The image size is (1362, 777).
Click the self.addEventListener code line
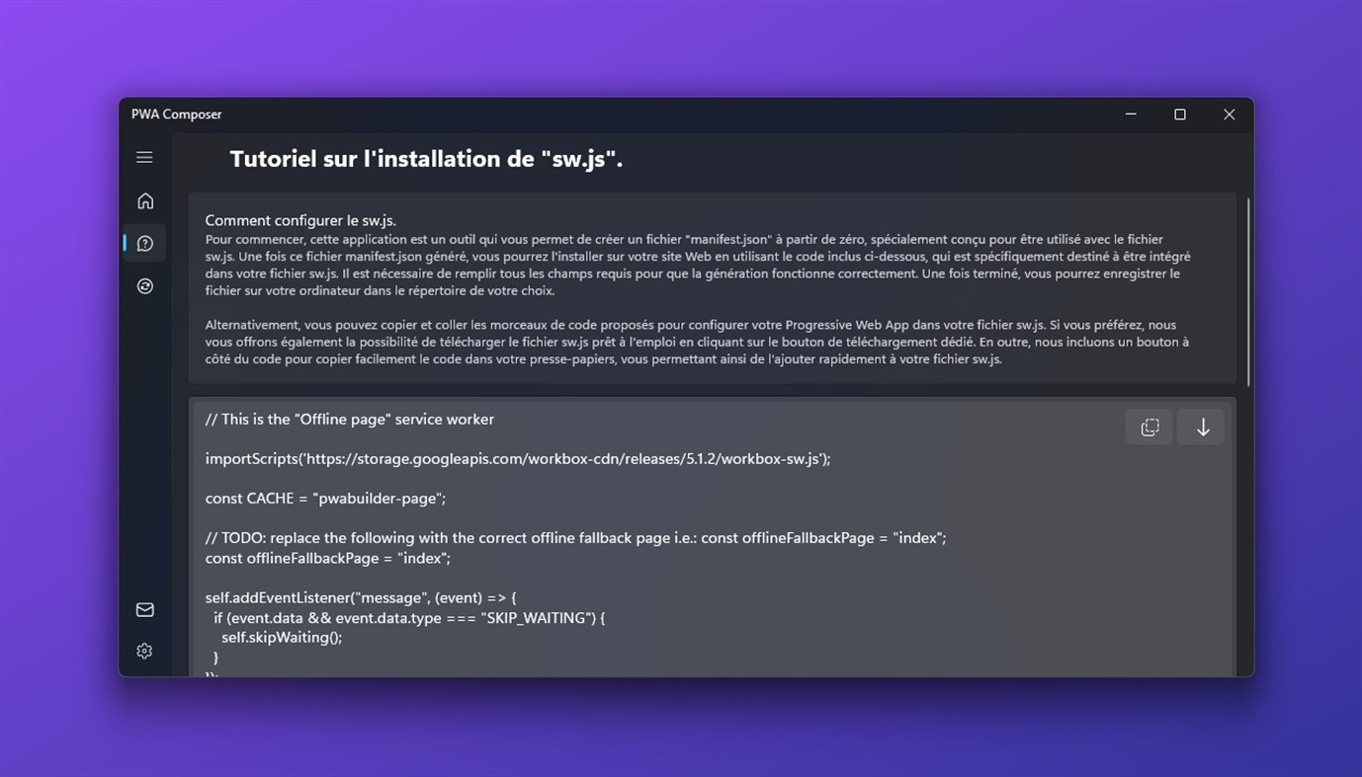coord(361,598)
